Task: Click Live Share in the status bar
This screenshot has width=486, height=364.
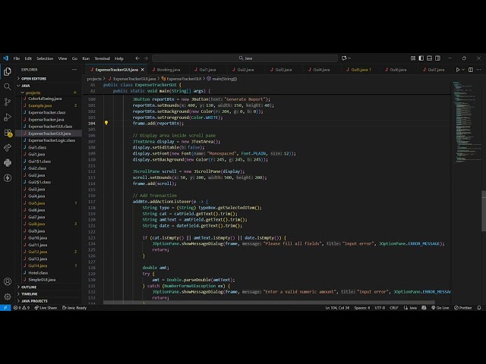Action: point(46,308)
